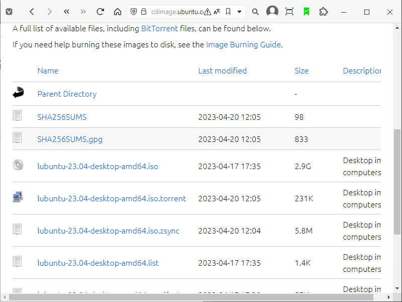Click the warning triangle in address bar

(208, 12)
